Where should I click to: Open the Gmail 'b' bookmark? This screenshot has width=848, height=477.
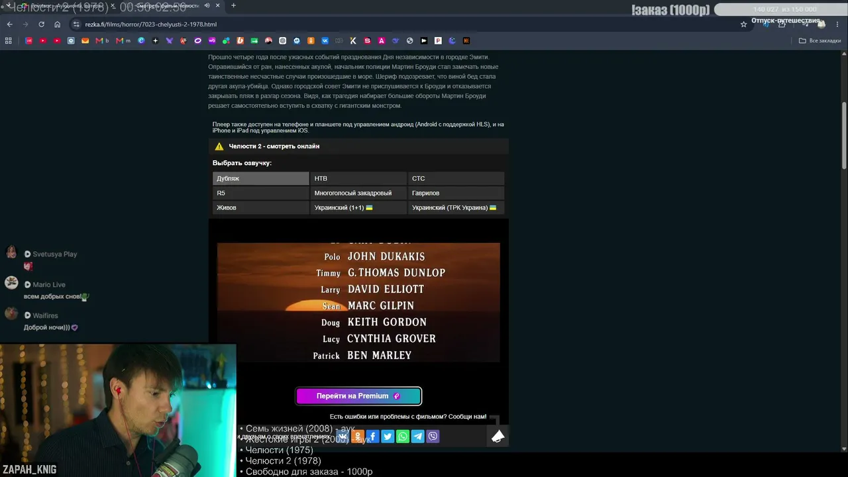102,40
